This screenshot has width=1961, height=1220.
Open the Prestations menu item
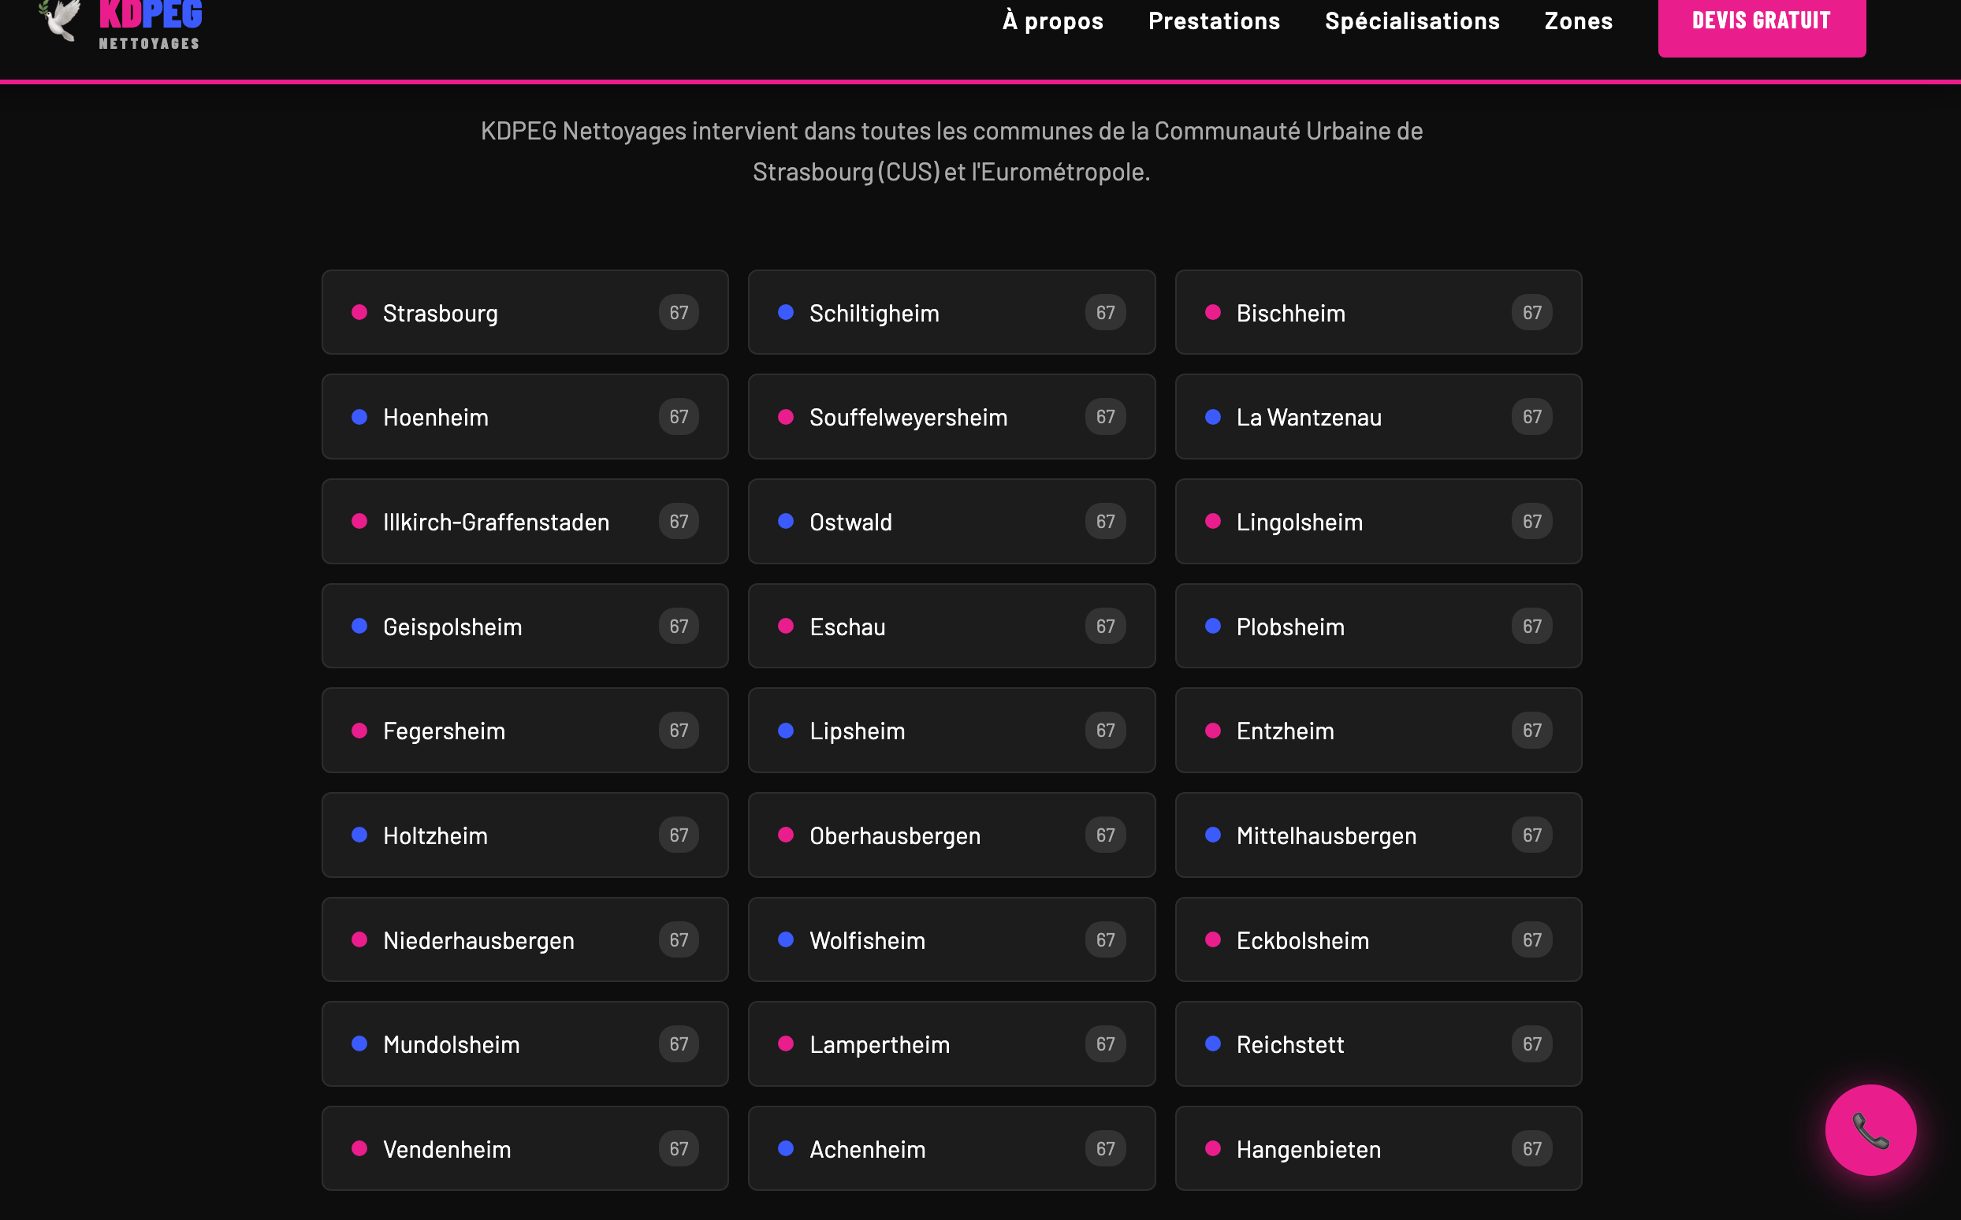(x=1214, y=21)
